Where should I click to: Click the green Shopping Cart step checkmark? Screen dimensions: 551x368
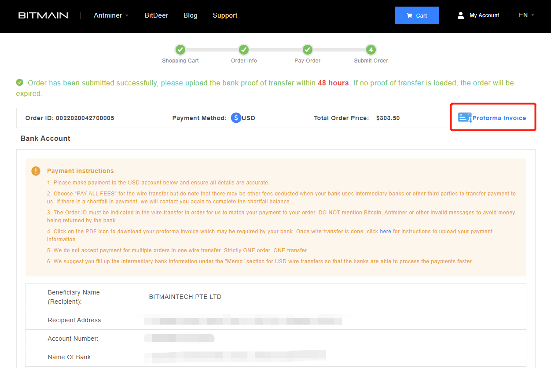tap(180, 50)
